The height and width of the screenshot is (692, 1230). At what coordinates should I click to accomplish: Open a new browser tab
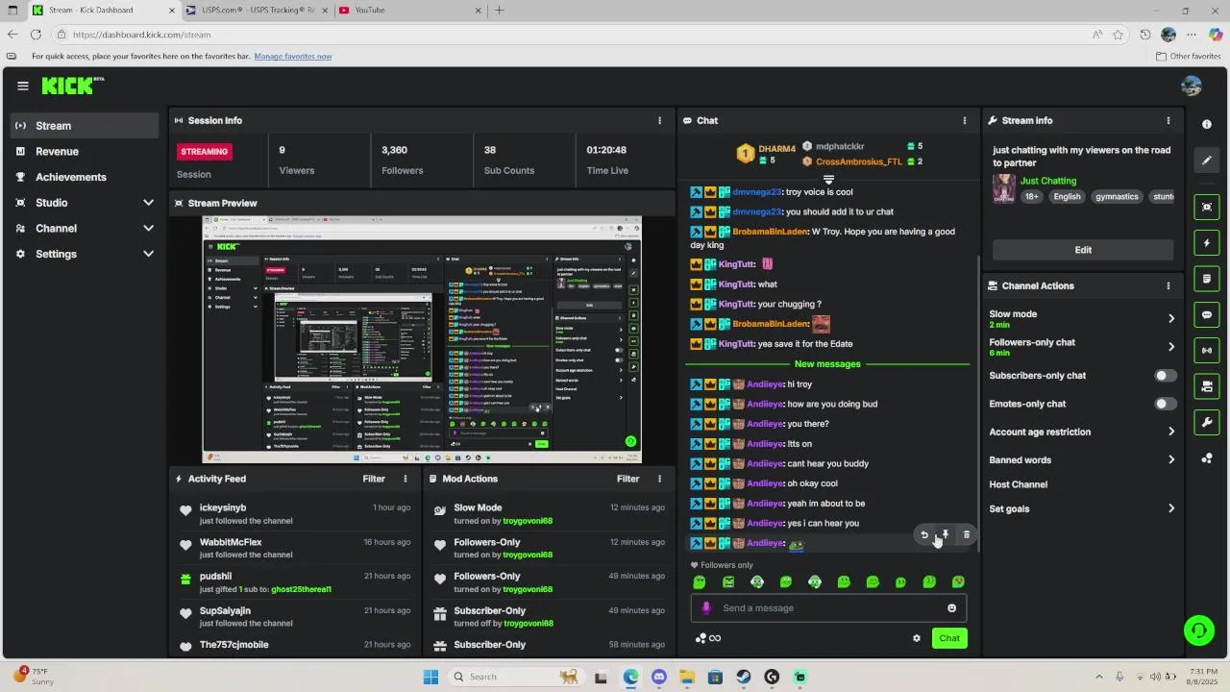(x=499, y=10)
